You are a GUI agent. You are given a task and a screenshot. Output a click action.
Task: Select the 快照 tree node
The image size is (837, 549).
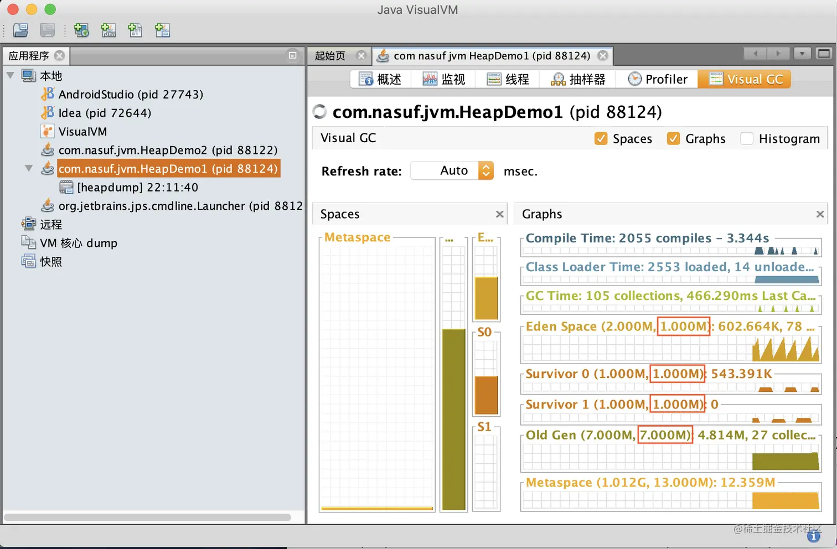click(x=51, y=262)
